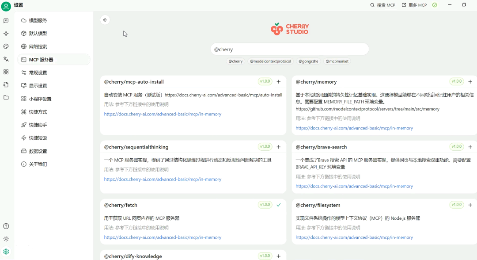Viewport: 477px width, 260px height.
Task: Add the @cherry/dify-knowledge server
Action: click(279, 256)
